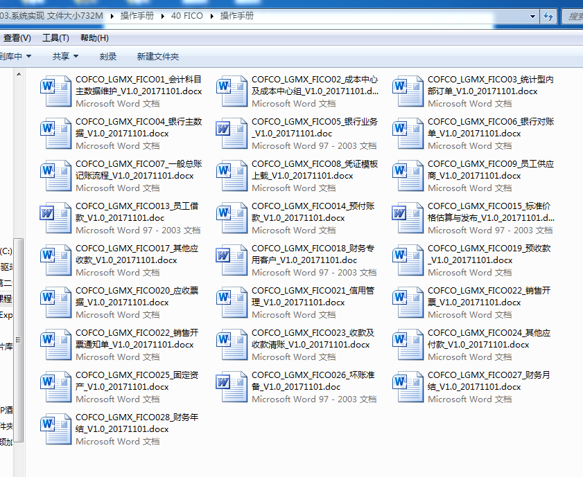The height and width of the screenshot is (477, 583).
Task: Select the FICO018 财务专用客户 icon
Action: pos(232,260)
